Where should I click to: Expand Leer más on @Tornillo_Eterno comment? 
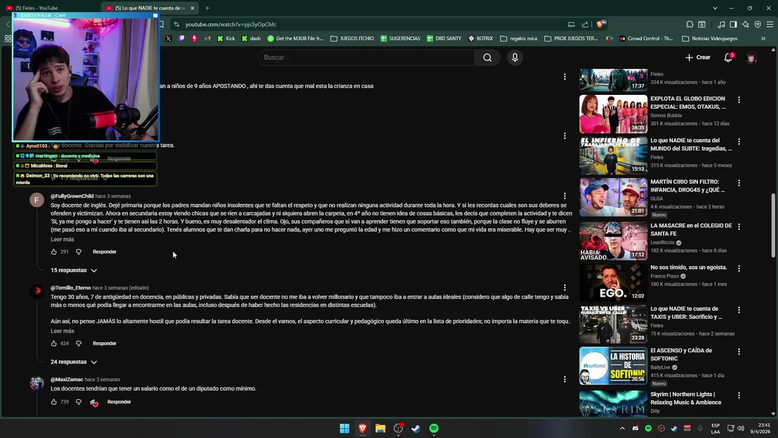62,331
